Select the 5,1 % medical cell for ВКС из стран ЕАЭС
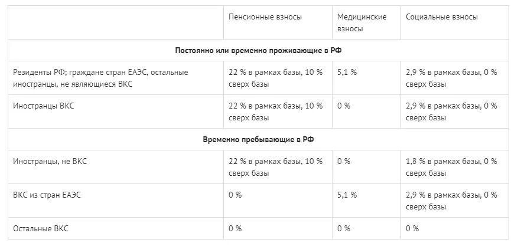Screen dimensions: 518x246 click(x=347, y=195)
